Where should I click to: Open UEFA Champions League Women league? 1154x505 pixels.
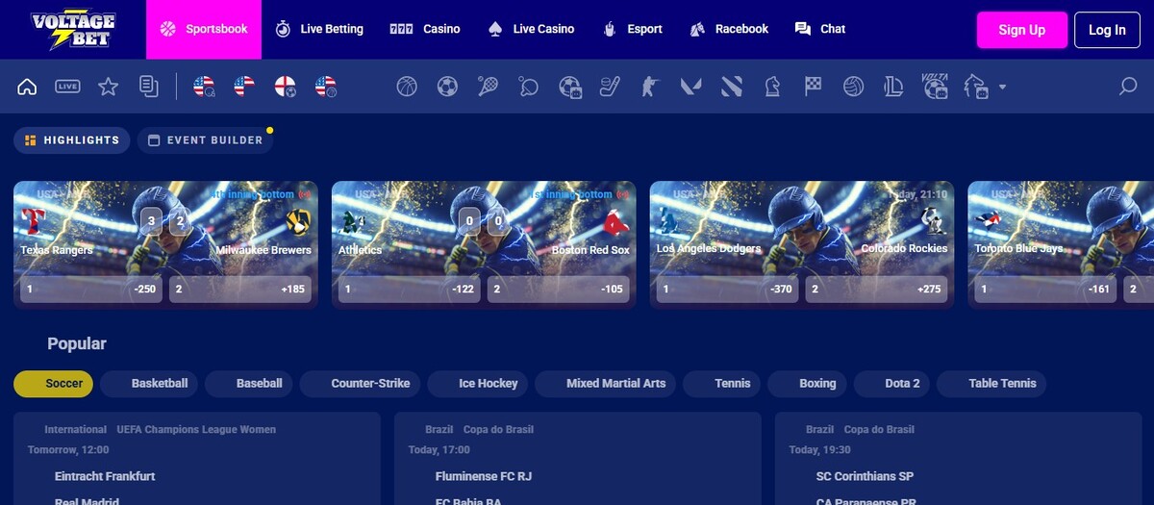coord(196,430)
